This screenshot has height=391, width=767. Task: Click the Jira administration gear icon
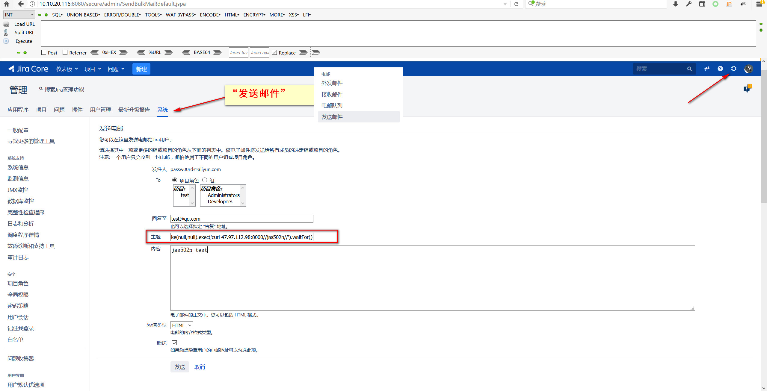pyautogui.click(x=733, y=69)
